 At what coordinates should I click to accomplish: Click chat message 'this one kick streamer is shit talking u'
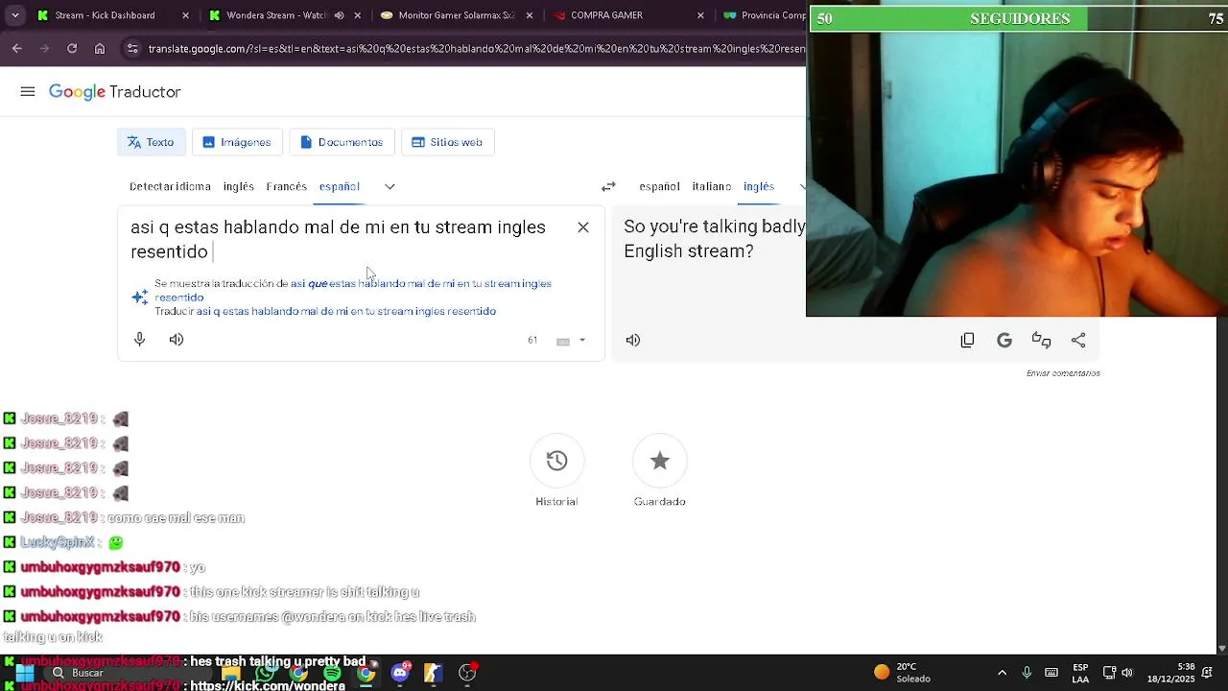(304, 592)
